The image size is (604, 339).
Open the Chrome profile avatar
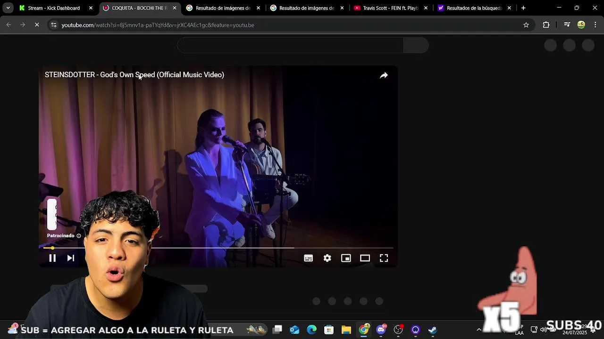click(x=581, y=25)
